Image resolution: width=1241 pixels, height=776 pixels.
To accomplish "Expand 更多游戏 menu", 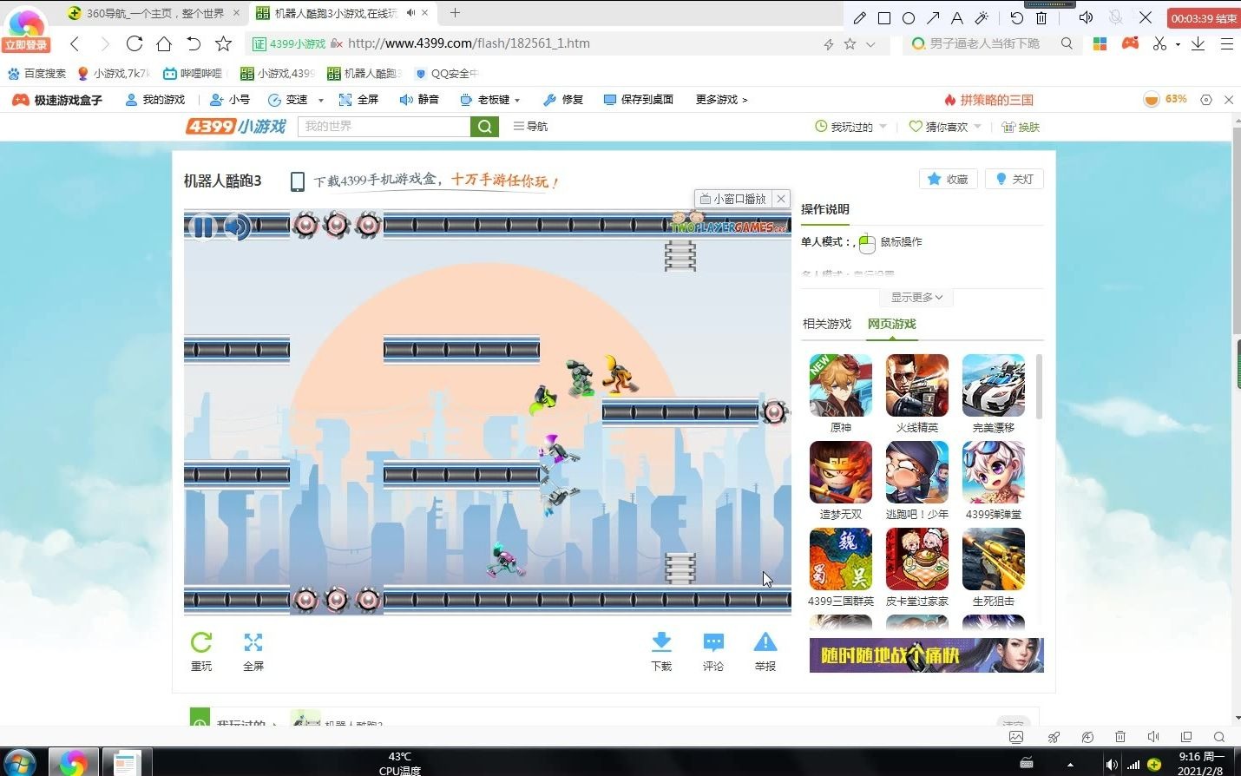I will [x=721, y=100].
